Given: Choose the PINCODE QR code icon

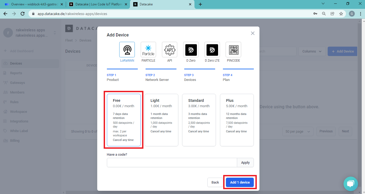Looking at the screenshot, I should (x=233, y=50).
